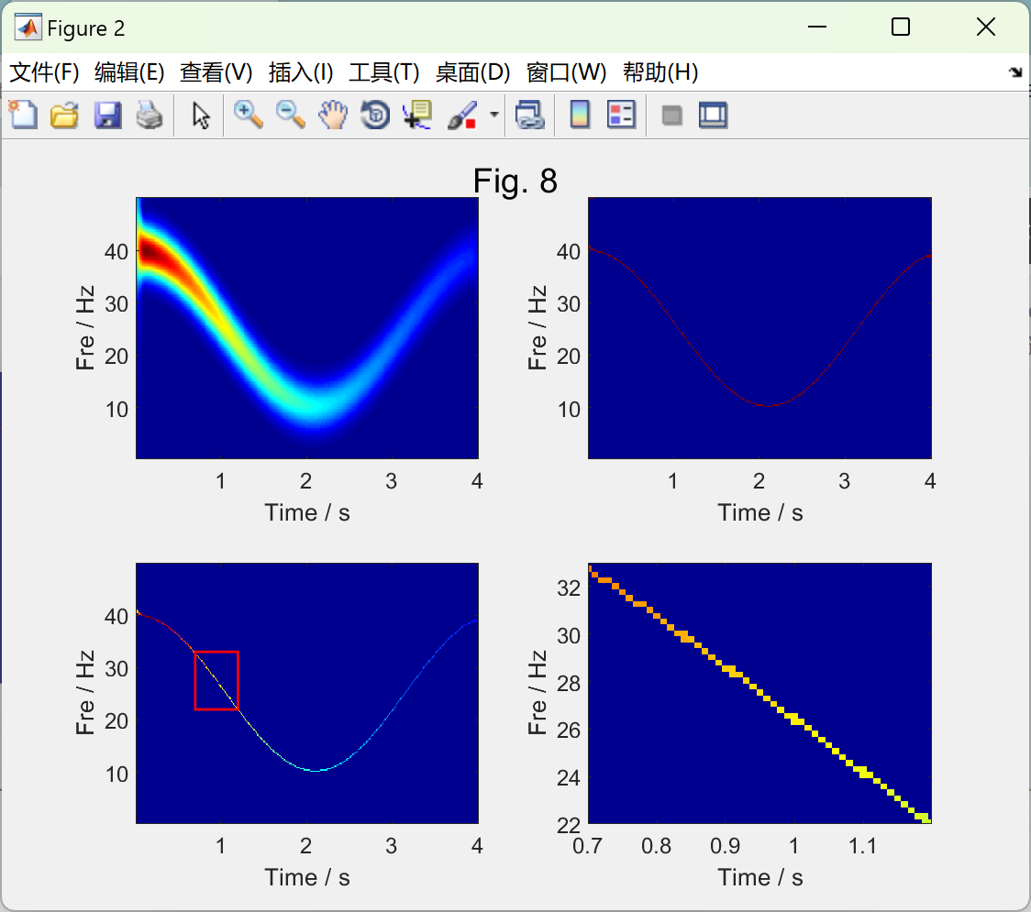
Task: Click the bottom-right zoomed ridge plot
Action: 759,693
